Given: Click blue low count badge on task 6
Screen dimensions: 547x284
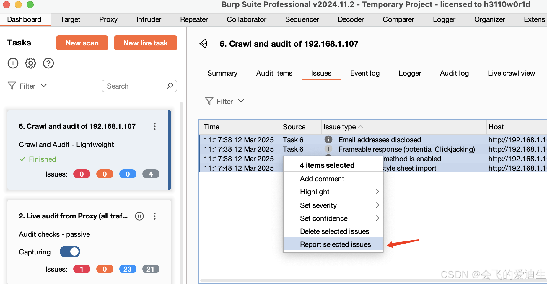Looking at the screenshot, I should pyautogui.click(x=128, y=174).
